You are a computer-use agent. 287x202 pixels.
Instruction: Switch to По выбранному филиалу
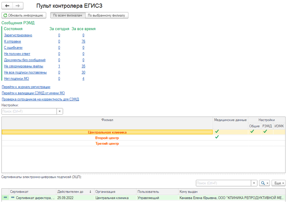107,15
